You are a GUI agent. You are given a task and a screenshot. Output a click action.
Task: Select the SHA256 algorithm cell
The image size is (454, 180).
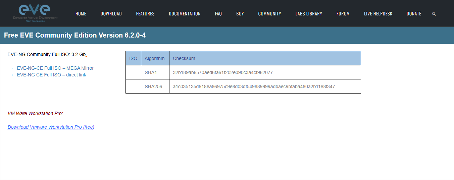(x=155, y=86)
